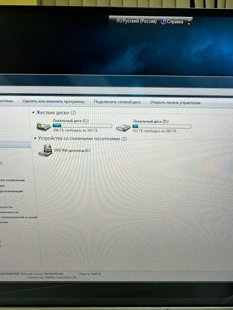This screenshot has width=233, height=310.
Task: Select Русский (Россия) input language
Action: [140, 21]
